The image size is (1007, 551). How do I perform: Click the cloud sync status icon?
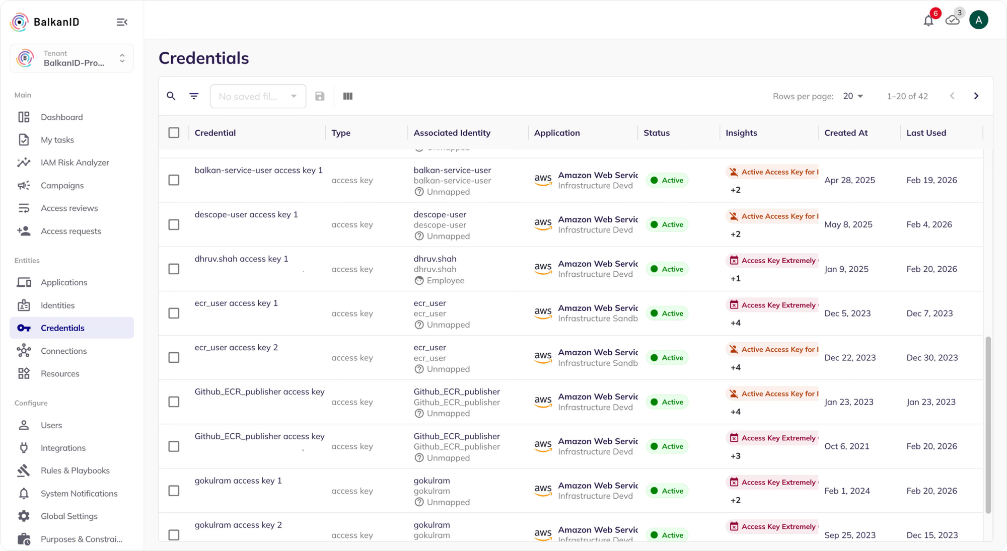pos(952,20)
